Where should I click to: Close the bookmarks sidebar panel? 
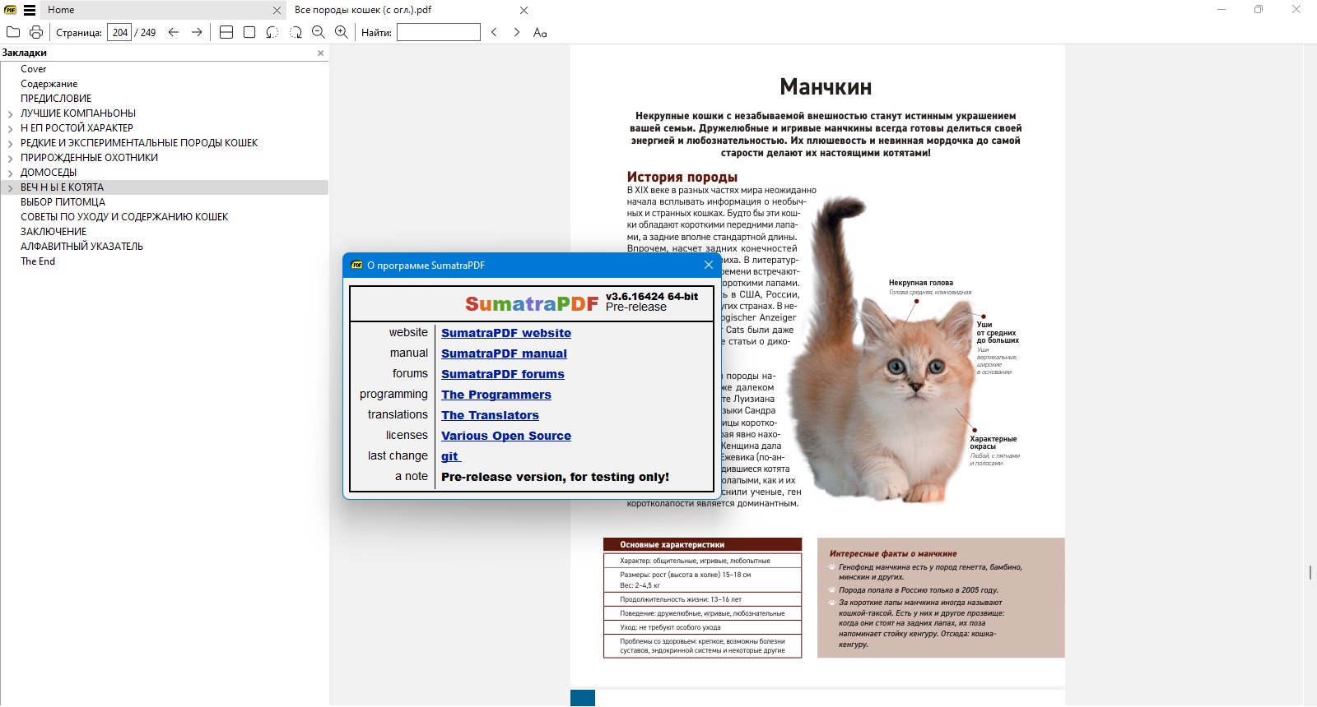321,53
